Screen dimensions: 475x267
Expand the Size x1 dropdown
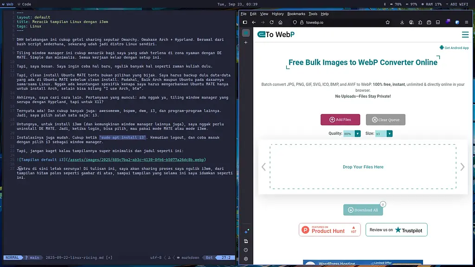[x=389, y=133]
